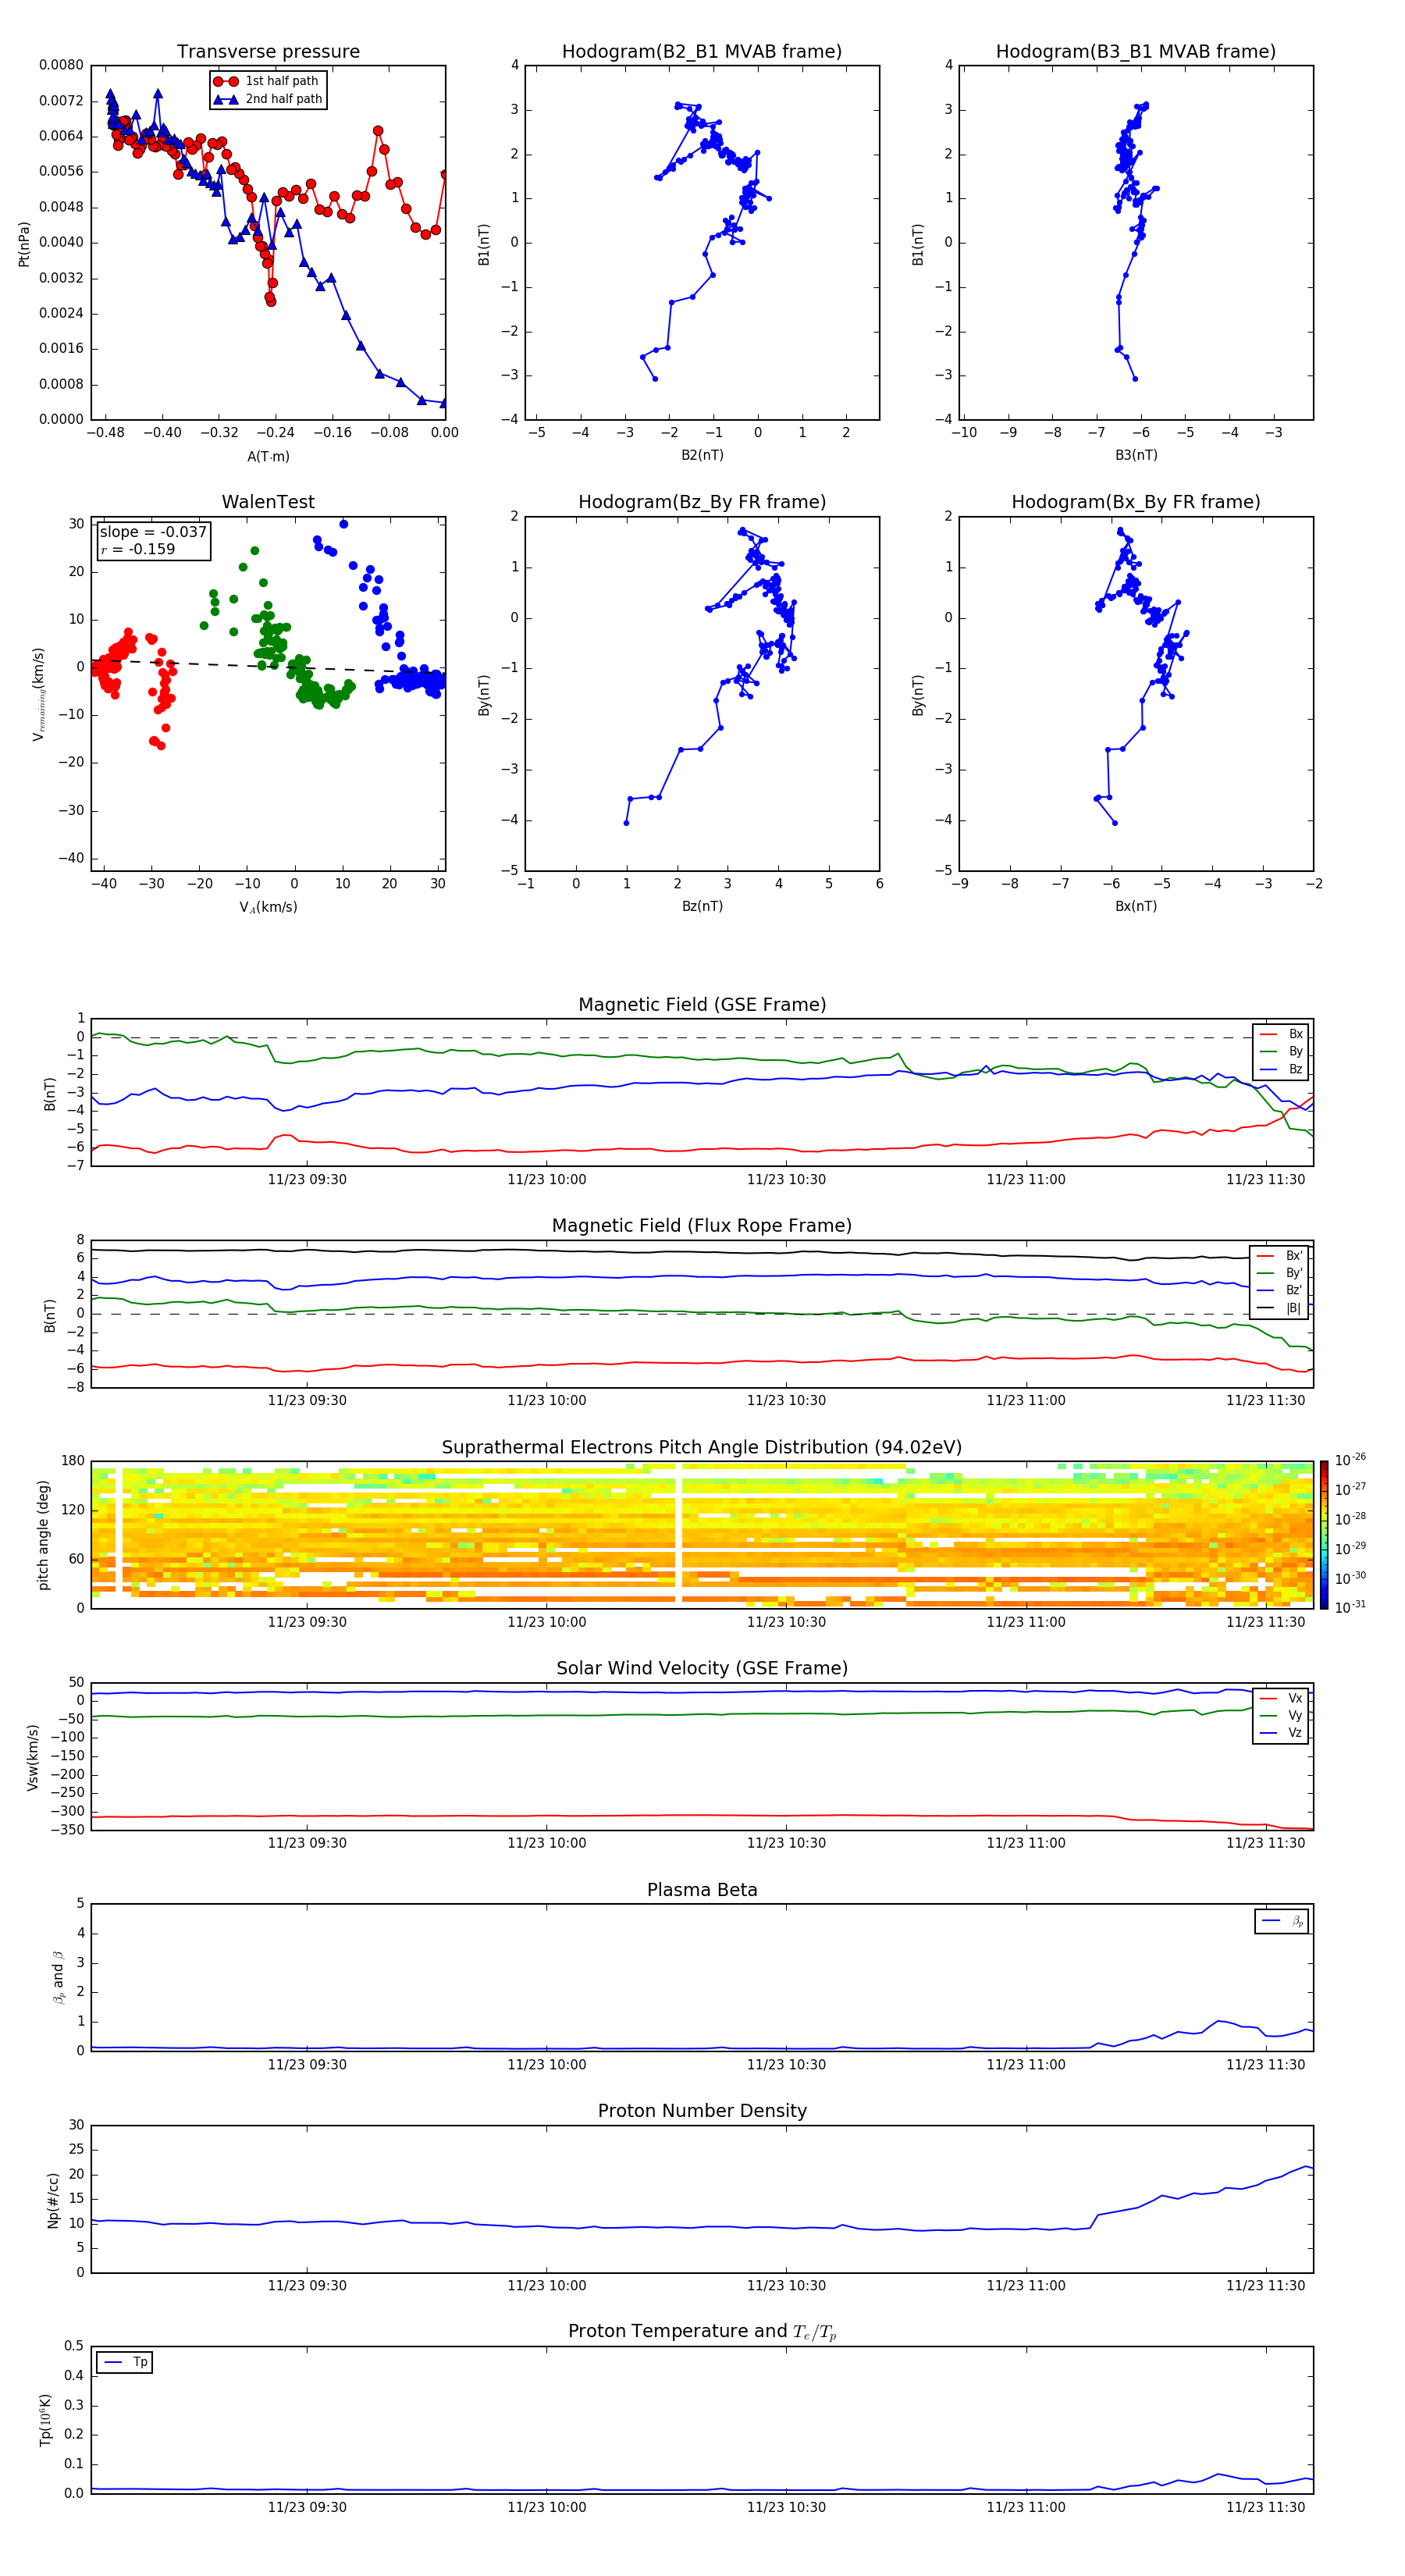Click the 'Magnetic Field (Flux Rope Frame)' title
The height and width of the screenshot is (2576, 1405).
pos(702,1226)
